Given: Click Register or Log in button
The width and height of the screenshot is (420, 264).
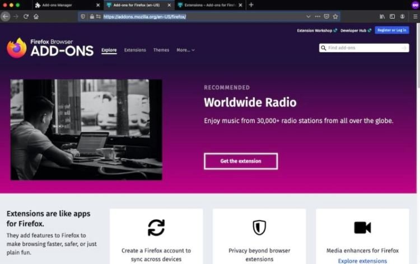Looking at the screenshot, I should coord(392,30).
